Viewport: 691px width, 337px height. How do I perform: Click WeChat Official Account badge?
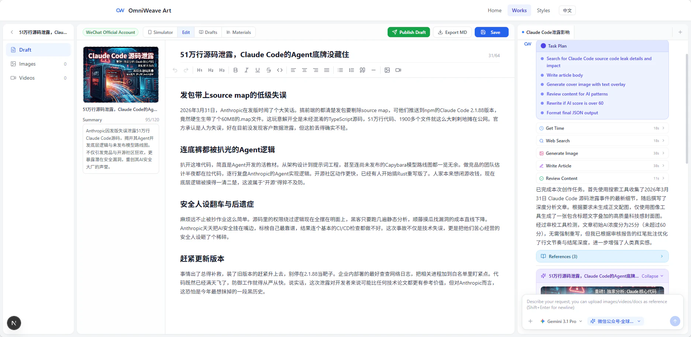[110, 32]
